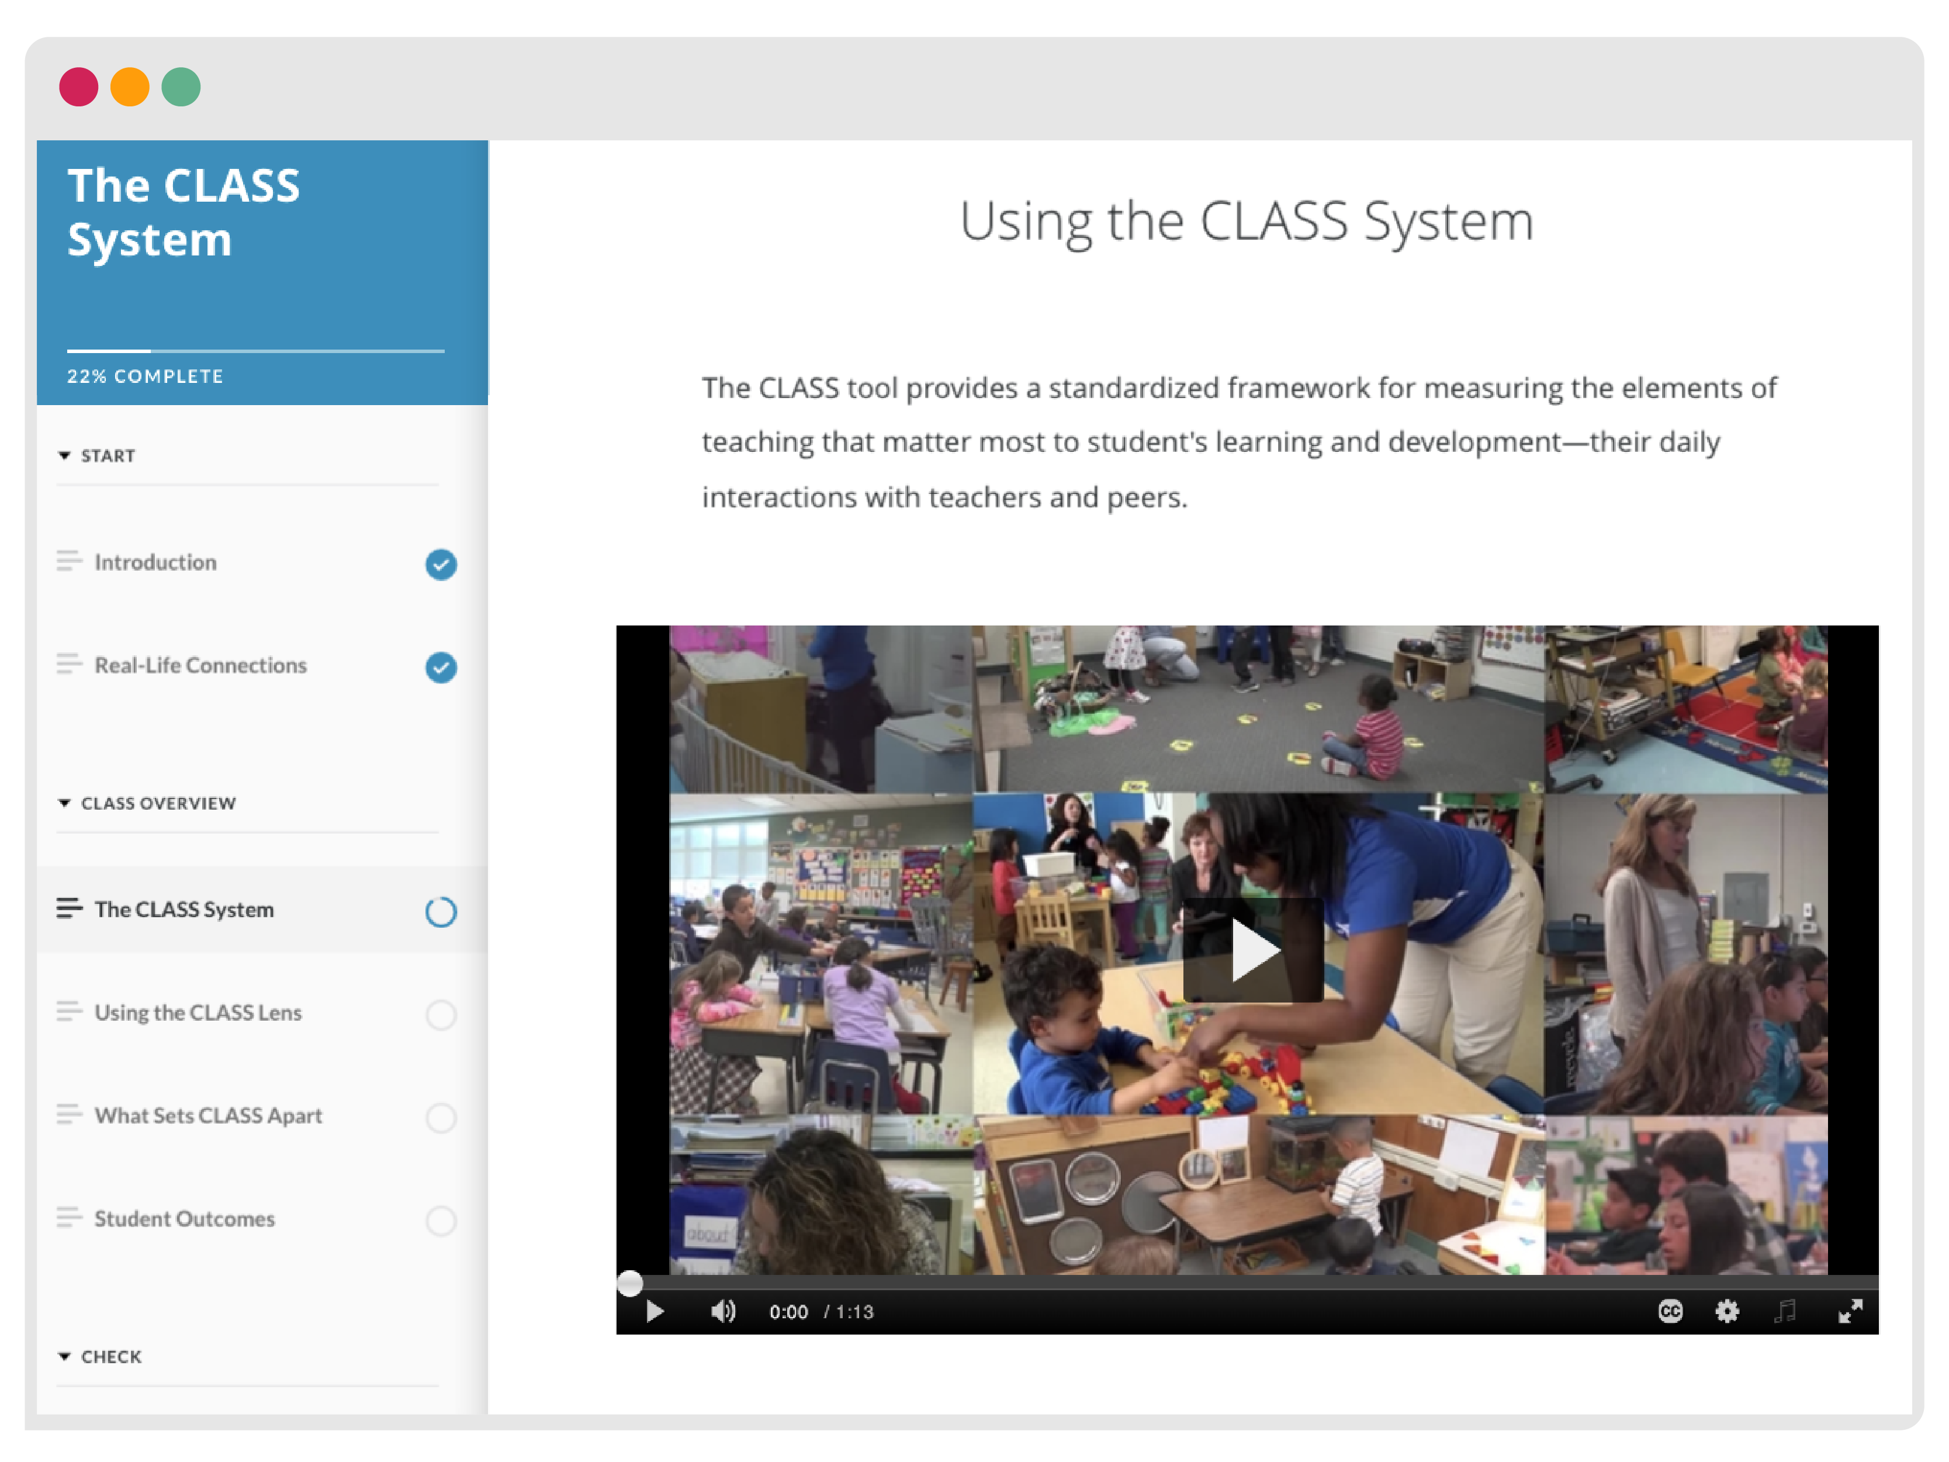
Task: Open The CLASS System lesson item
Action: [x=184, y=910]
